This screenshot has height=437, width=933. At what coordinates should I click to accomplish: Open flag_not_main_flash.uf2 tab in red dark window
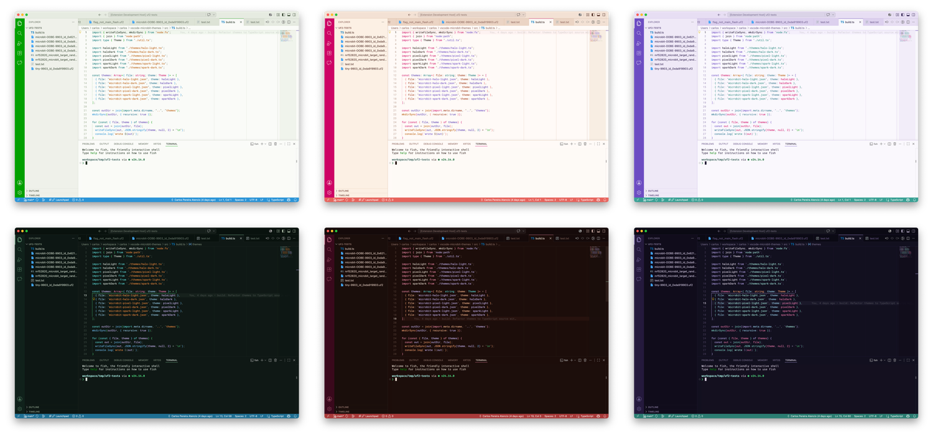[418, 238]
